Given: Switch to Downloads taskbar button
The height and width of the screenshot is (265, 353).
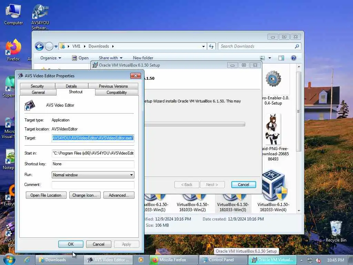Looking at the screenshot, I should pos(59,260).
